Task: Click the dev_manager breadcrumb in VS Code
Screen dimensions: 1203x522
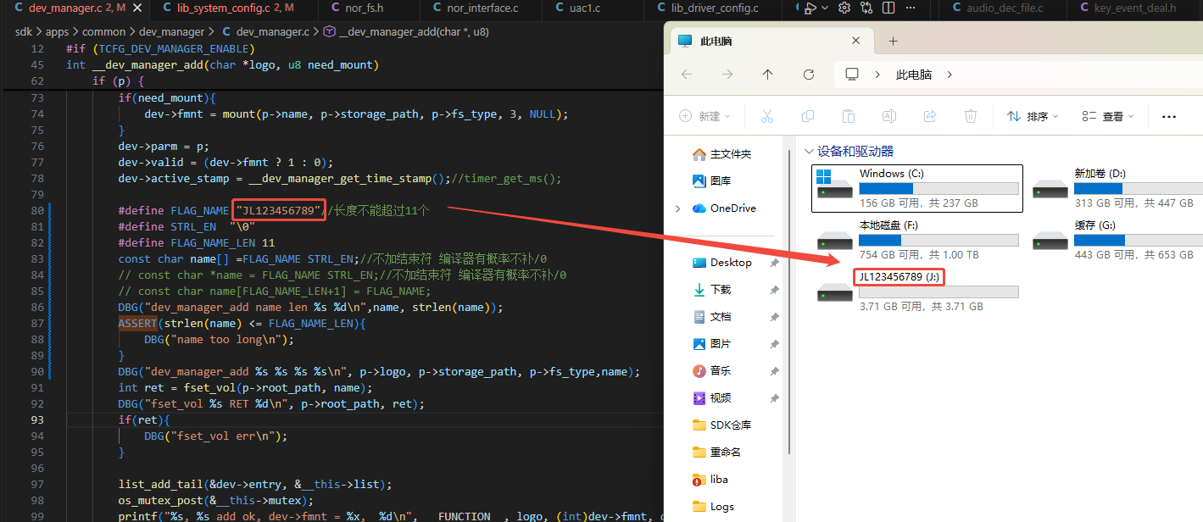Action: click(172, 32)
